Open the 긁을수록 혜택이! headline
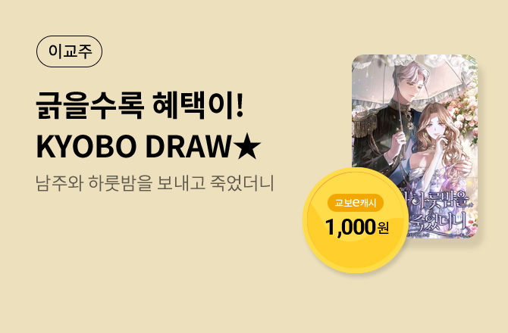 tap(140, 106)
